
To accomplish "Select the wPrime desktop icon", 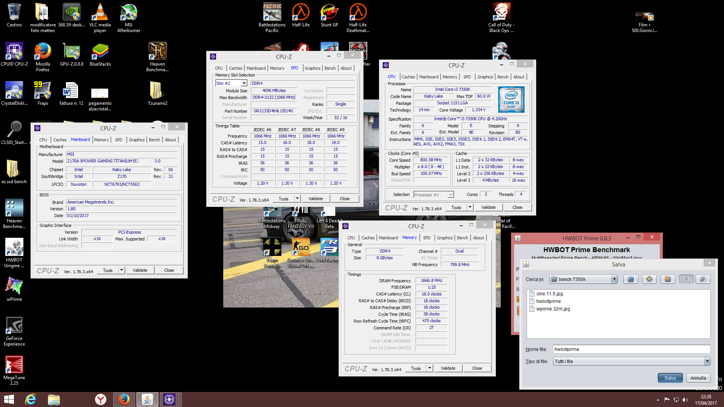I will (14, 290).
